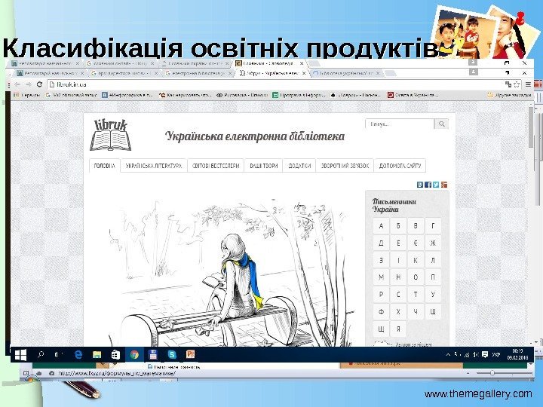Select letter Б in Письменники України
This screenshot has height=407, width=543.
[398, 226]
